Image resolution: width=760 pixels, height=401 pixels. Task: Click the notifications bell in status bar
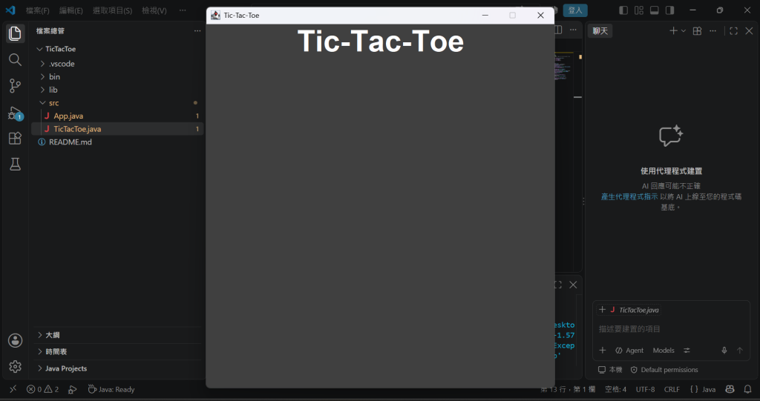tap(748, 389)
